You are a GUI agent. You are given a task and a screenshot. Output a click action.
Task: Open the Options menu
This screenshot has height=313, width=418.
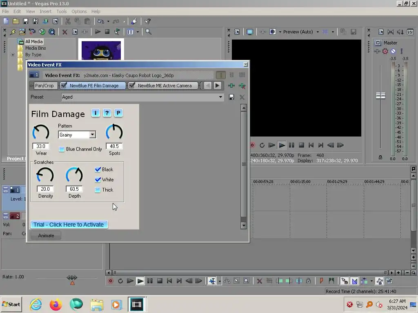click(x=79, y=11)
